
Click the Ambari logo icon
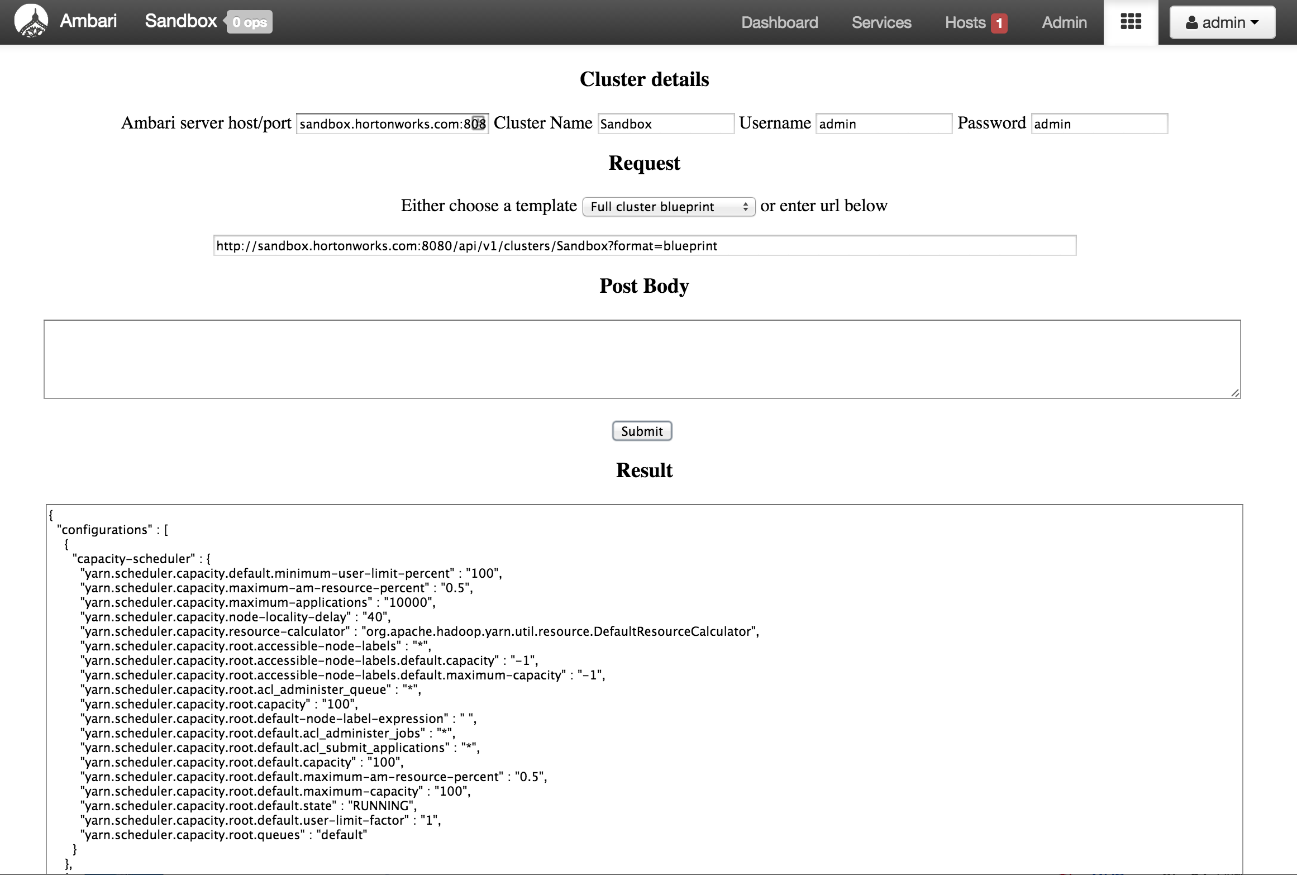click(x=31, y=21)
